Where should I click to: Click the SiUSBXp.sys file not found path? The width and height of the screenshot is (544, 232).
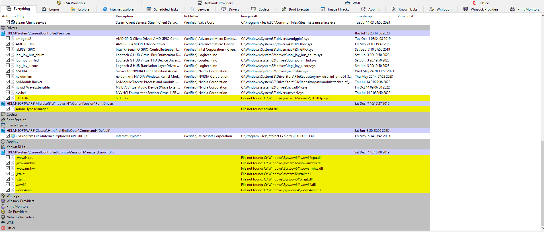(285, 98)
